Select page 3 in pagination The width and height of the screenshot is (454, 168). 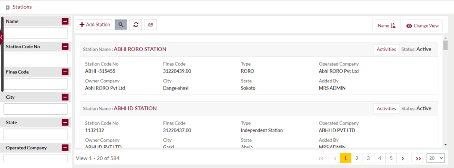(x=368, y=158)
